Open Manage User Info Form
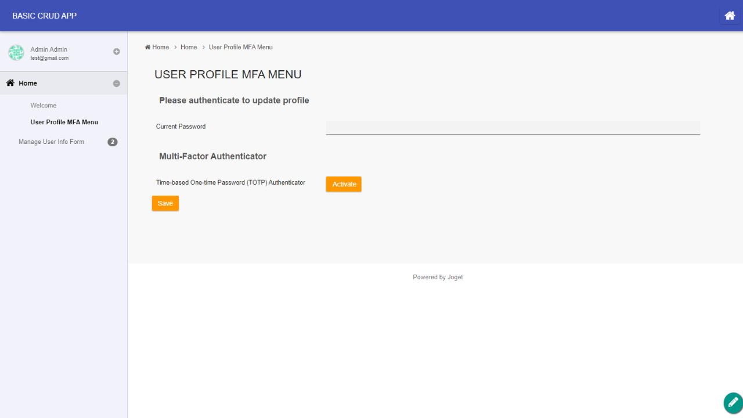The image size is (743, 418). [x=51, y=142]
